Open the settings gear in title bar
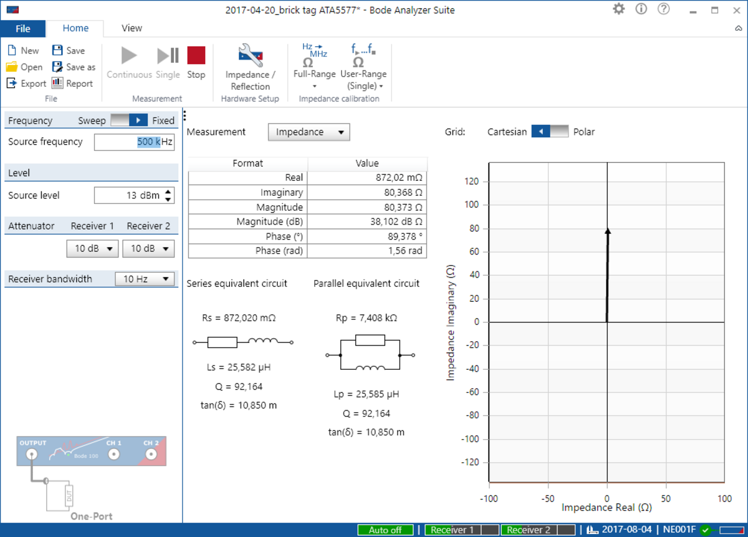 (x=618, y=9)
